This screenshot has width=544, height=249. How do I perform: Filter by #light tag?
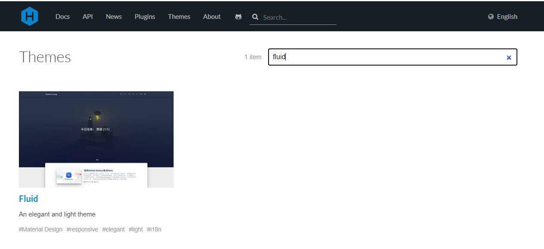point(136,229)
